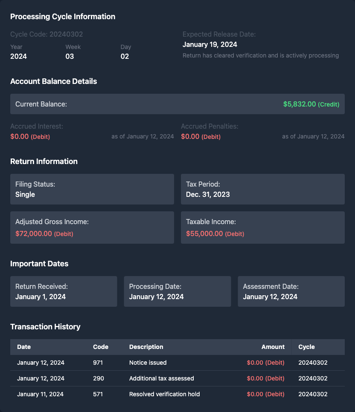Click the Cycle column header
355x412 pixels.
pos(306,347)
